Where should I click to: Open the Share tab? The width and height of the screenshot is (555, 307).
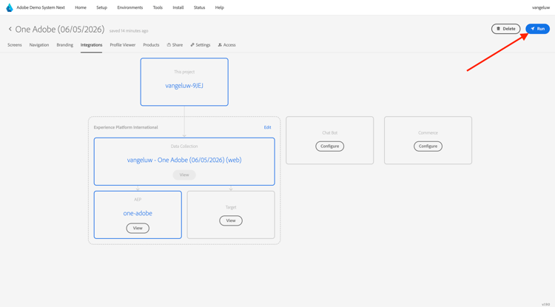coord(175,45)
